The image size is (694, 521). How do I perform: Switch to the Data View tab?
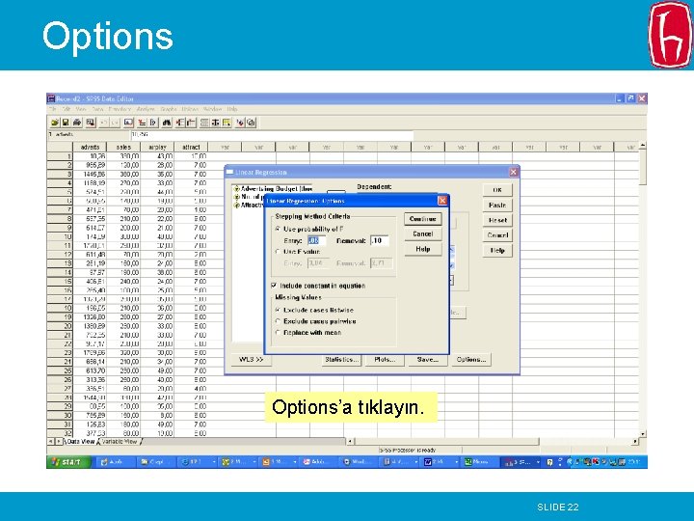click(x=81, y=442)
